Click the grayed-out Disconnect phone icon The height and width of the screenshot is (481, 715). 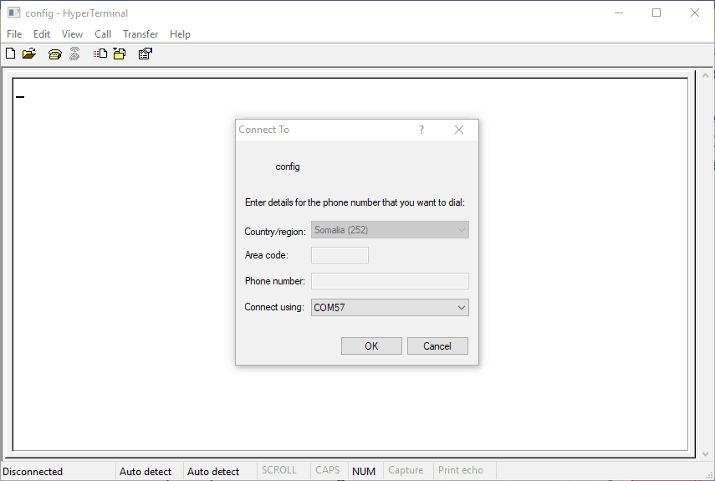click(74, 54)
